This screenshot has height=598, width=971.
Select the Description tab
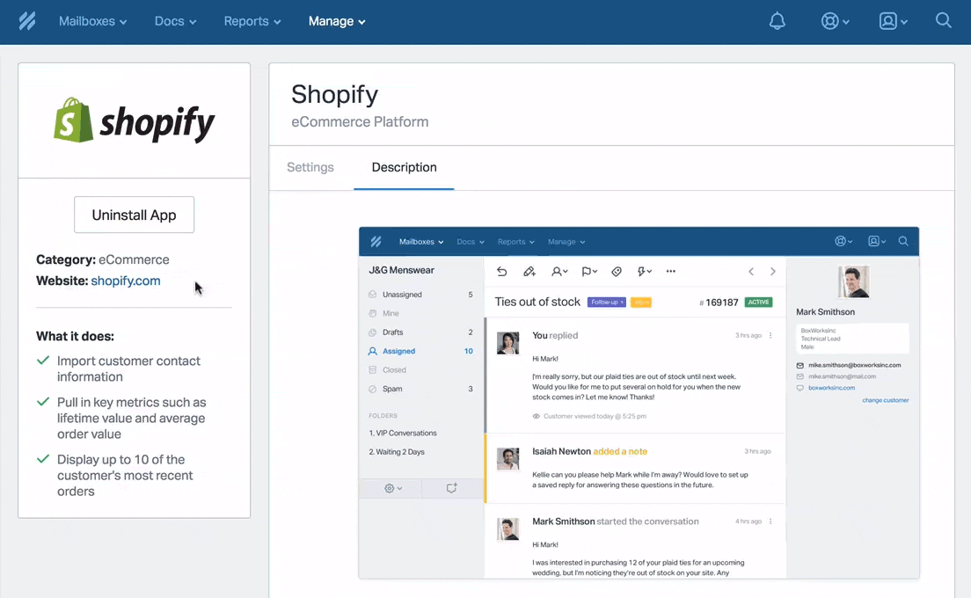[x=404, y=167]
